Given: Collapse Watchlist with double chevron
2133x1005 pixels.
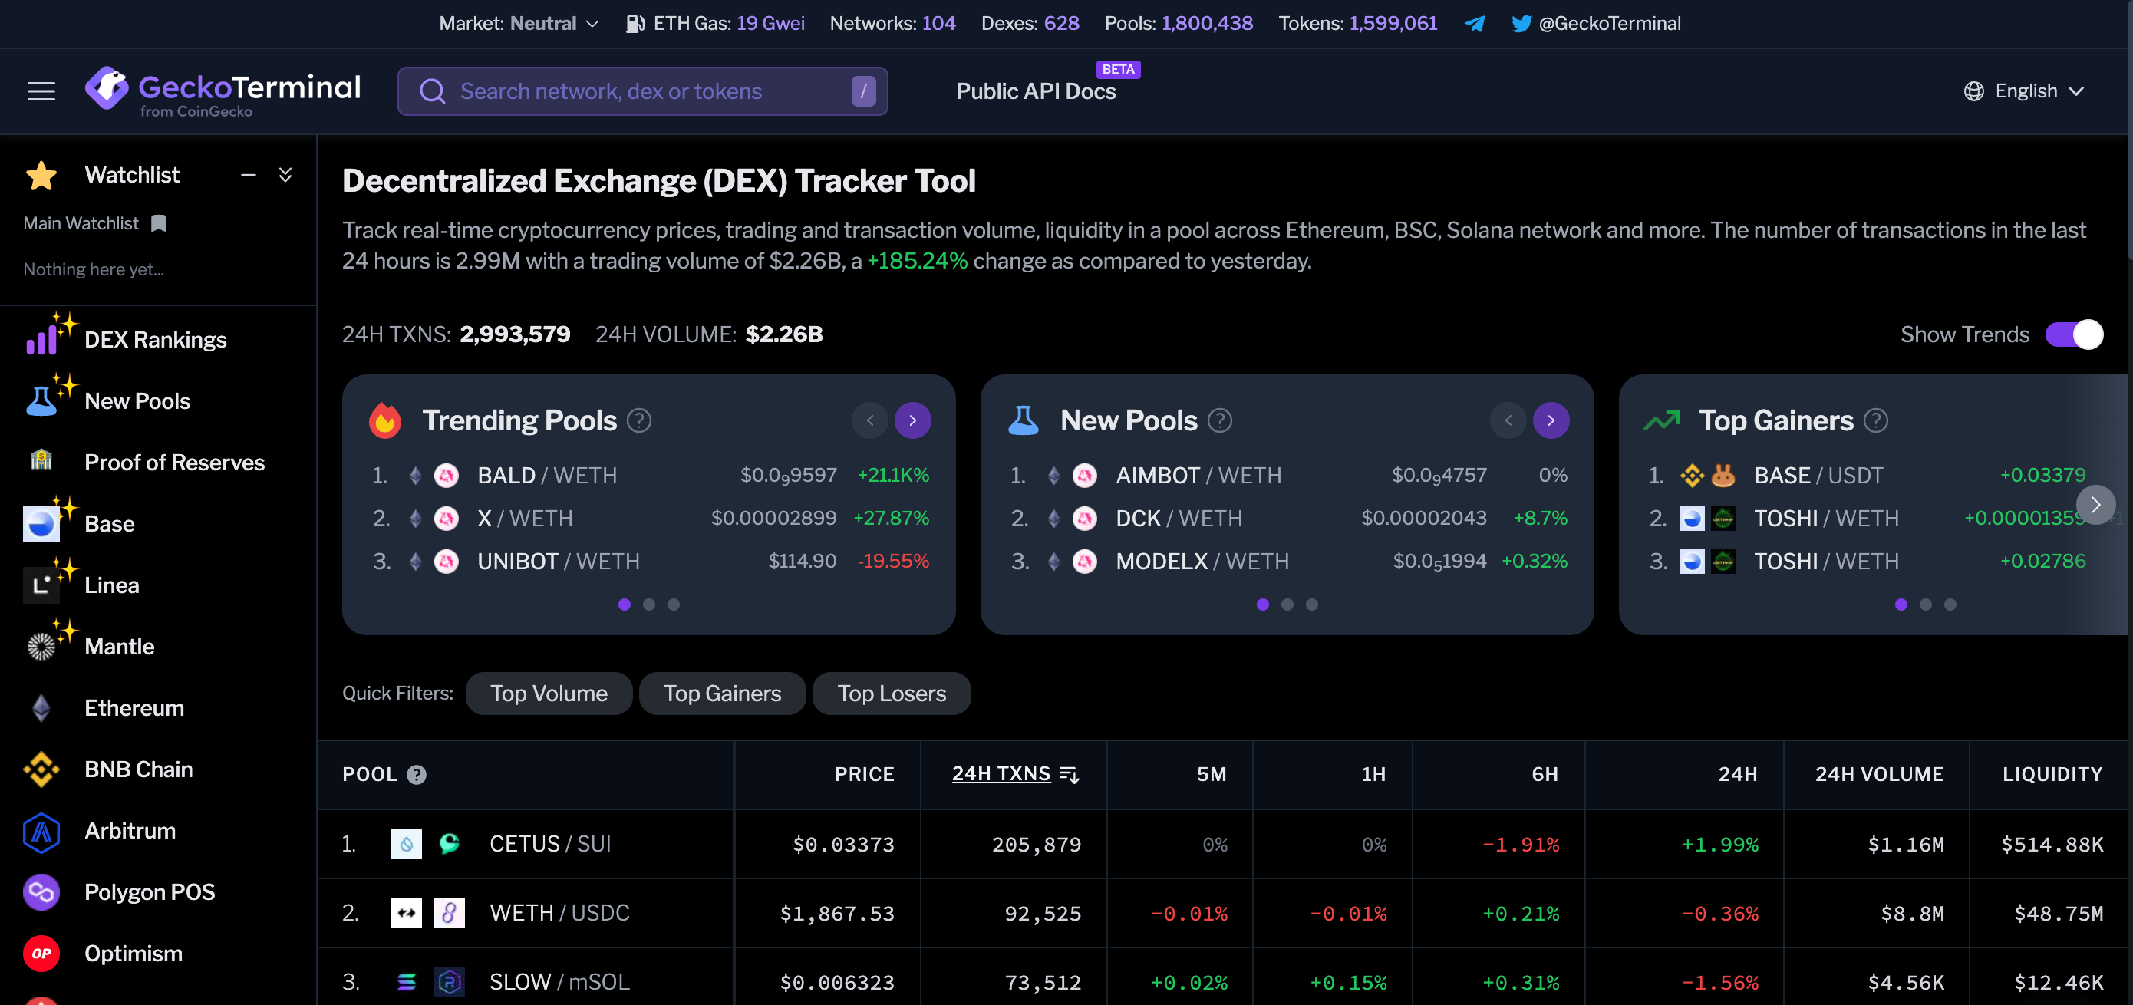Looking at the screenshot, I should coord(285,175).
